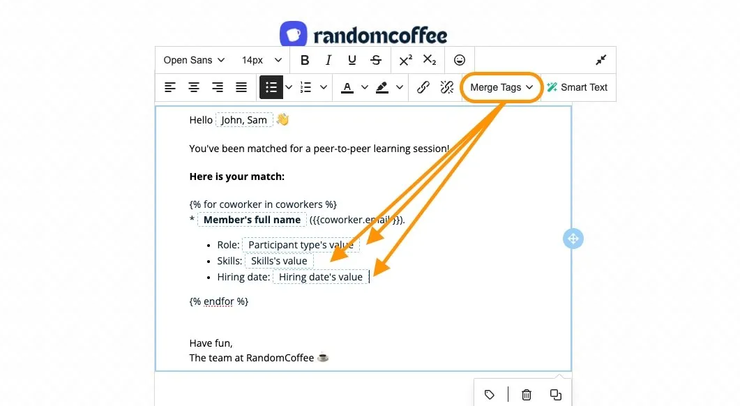
Task: Click the randomcoffee logo
Action: pyautogui.click(x=363, y=34)
